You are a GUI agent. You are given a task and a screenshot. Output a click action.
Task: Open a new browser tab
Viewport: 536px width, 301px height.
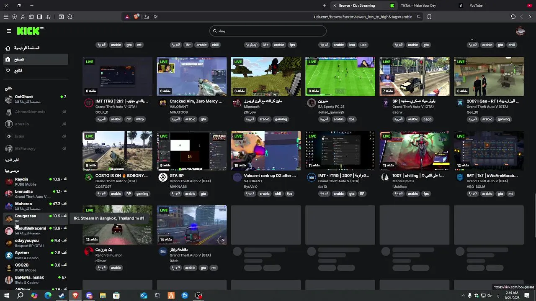click(x=324, y=5)
